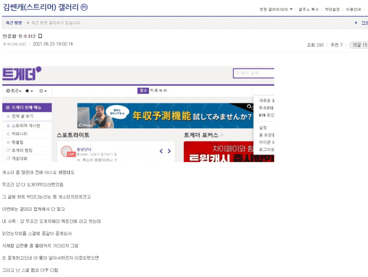Open 게임대회 external link in sidebar
Image resolution: width=368 pixels, height=277 pixels.
pyautogui.click(x=27, y=158)
